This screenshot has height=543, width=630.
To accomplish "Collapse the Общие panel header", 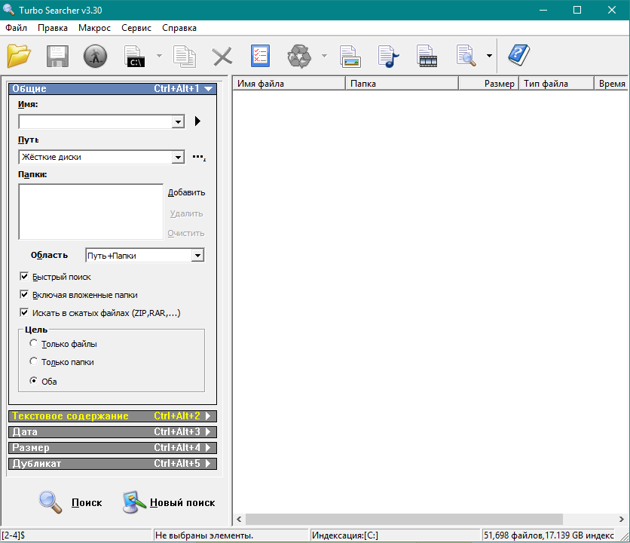I will [112, 88].
